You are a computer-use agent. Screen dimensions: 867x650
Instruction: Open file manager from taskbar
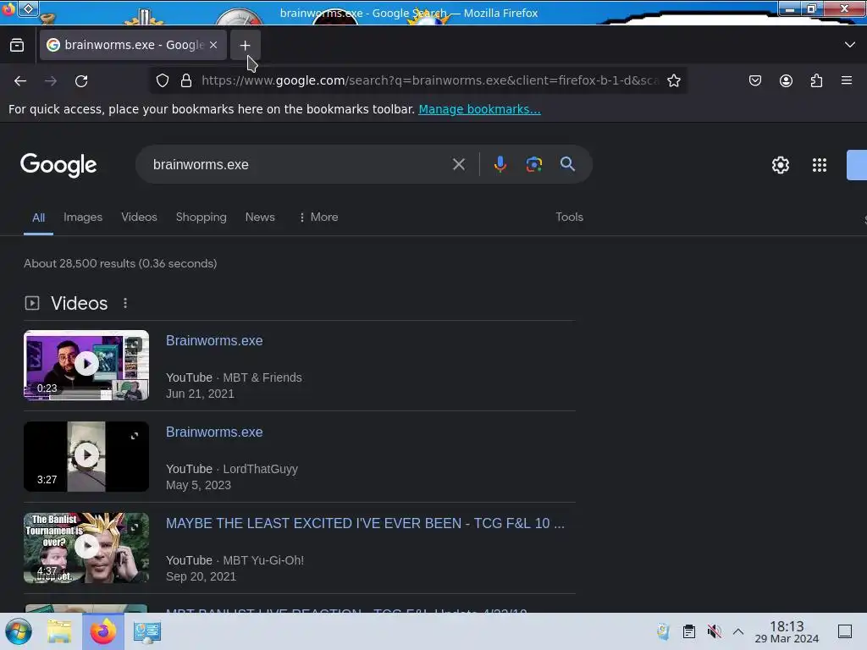click(59, 631)
